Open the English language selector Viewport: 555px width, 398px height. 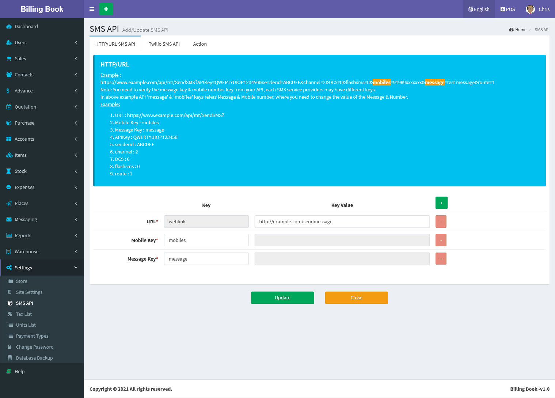(x=479, y=9)
